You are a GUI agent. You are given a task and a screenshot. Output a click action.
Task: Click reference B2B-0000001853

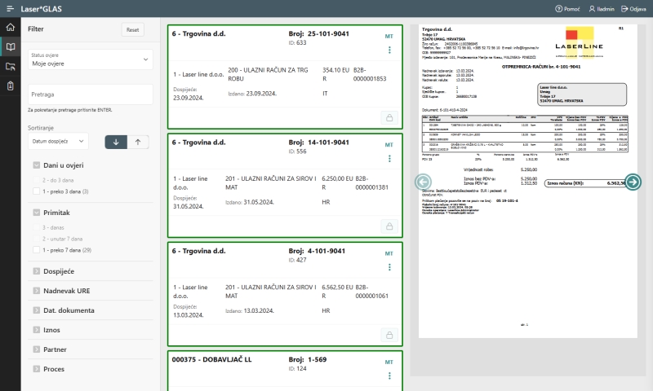click(x=370, y=74)
